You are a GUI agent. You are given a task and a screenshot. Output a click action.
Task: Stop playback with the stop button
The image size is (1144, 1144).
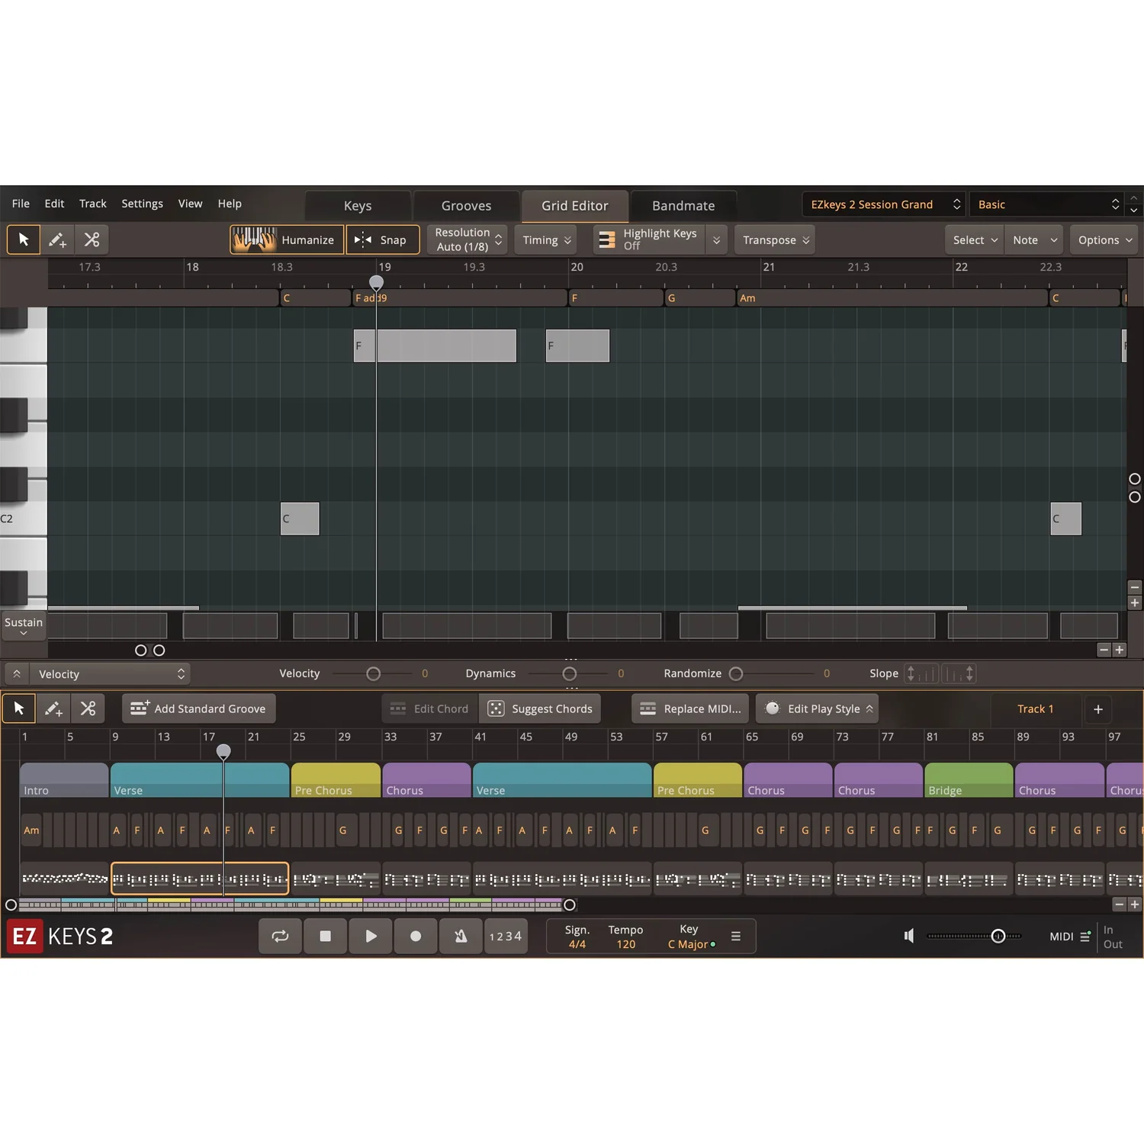[325, 936]
